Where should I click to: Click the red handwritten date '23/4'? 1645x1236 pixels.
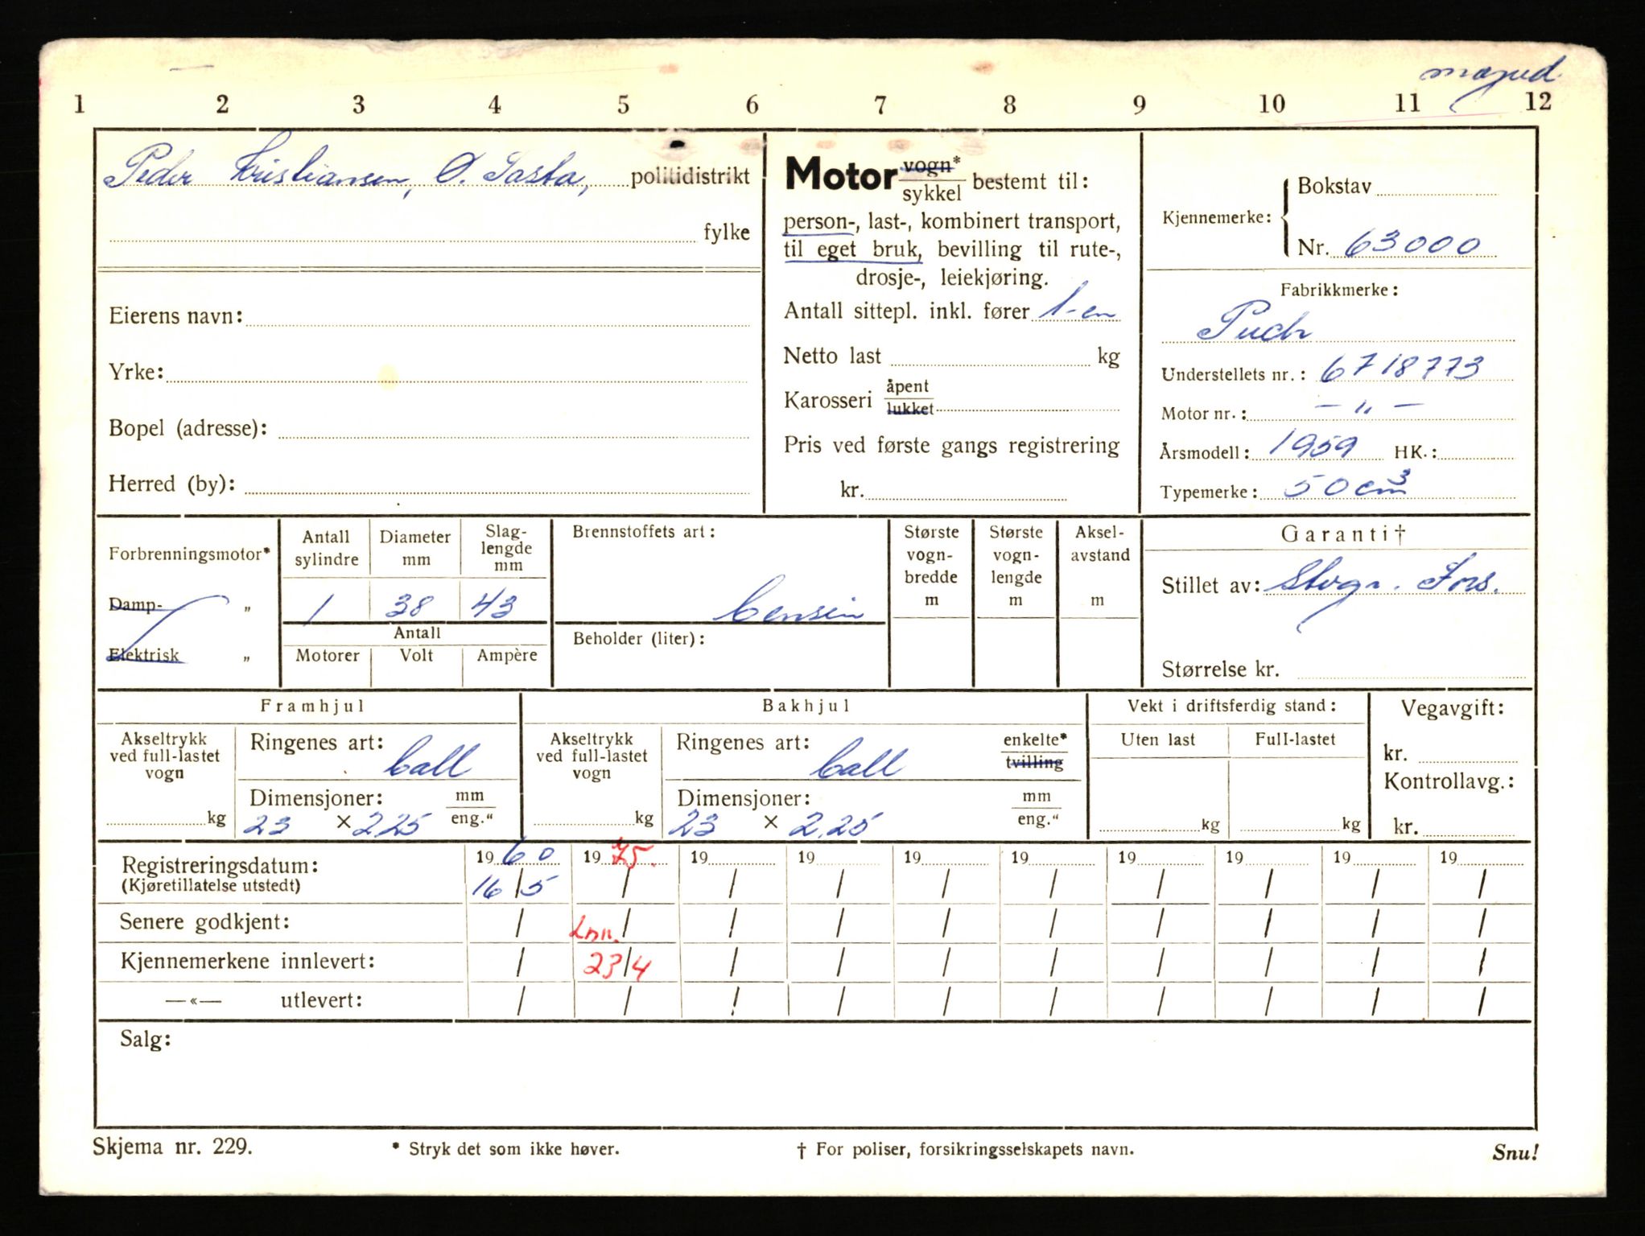pos(616,964)
